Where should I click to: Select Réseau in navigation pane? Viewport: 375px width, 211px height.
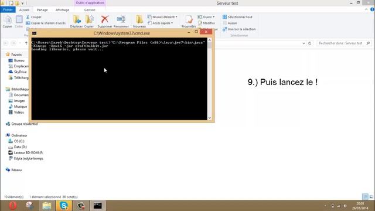click(13, 170)
